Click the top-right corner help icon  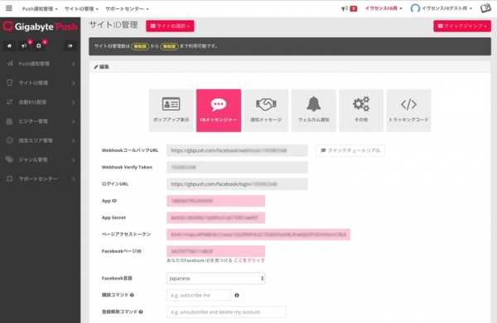[x=485, y=8]
